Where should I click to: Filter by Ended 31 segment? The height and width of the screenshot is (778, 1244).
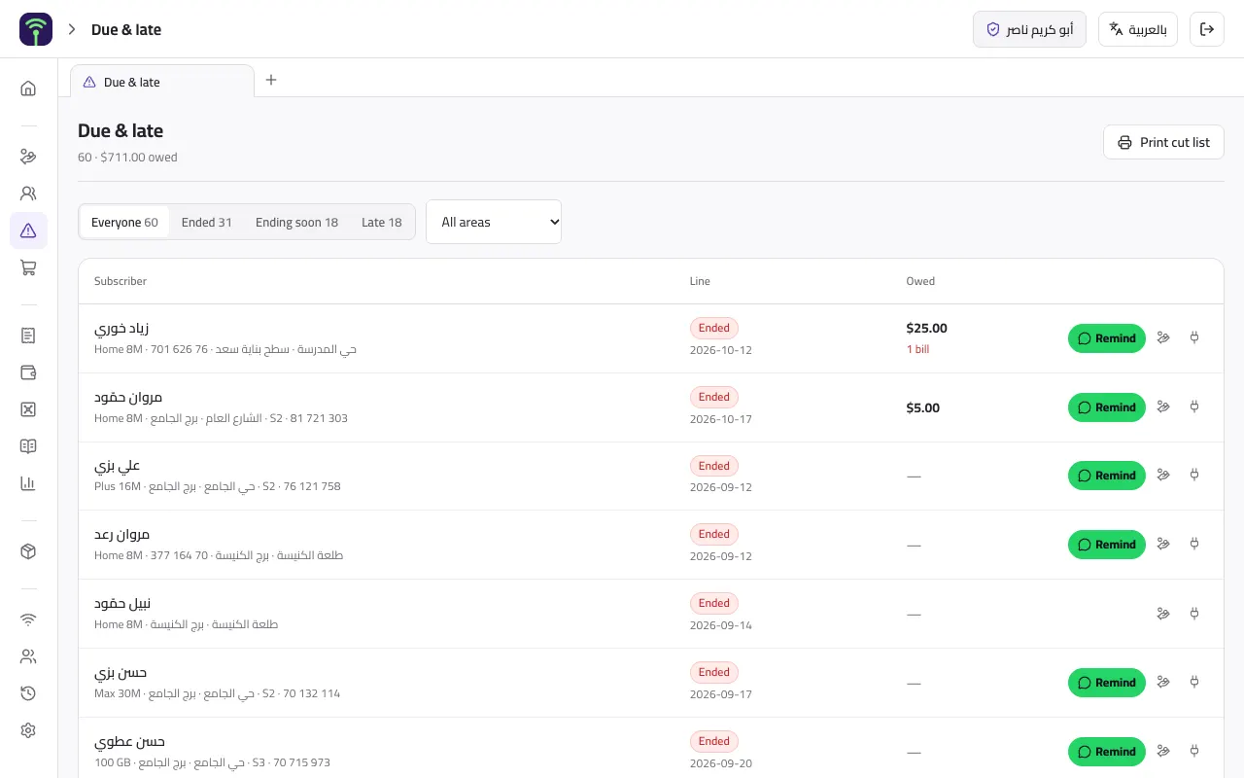coord(206,222)
